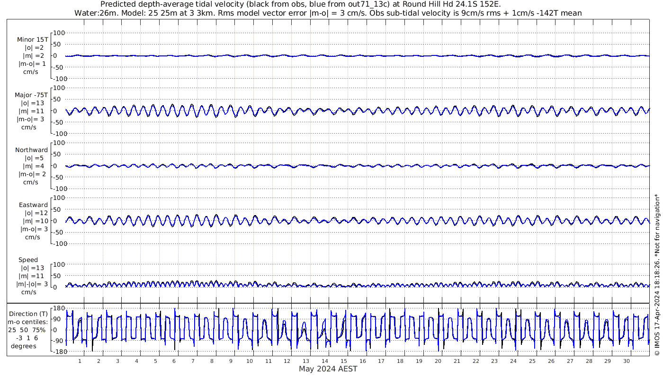
Task: Click the '180' tick of Direction axis
Action: pos(58,308)
